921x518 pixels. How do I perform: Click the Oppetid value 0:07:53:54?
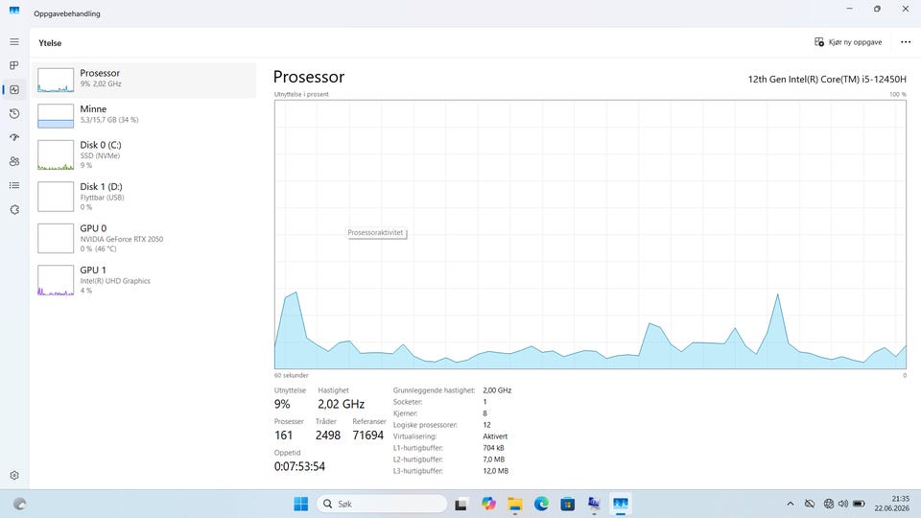pyautogui.click(x=299, y=466)
